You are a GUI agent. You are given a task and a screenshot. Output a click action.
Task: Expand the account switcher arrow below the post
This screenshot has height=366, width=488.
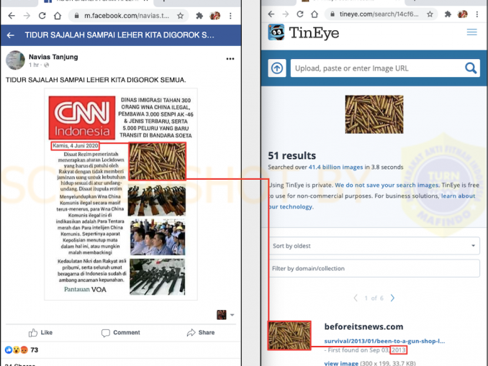coord(232,315)
